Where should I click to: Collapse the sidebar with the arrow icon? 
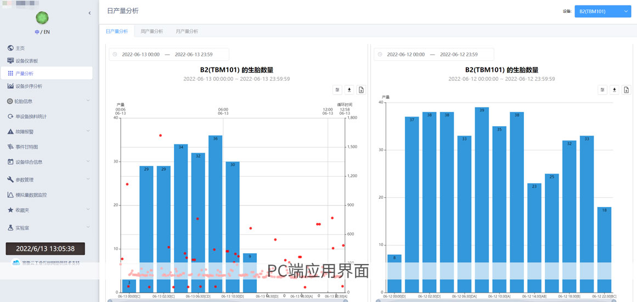coord(89,13)
